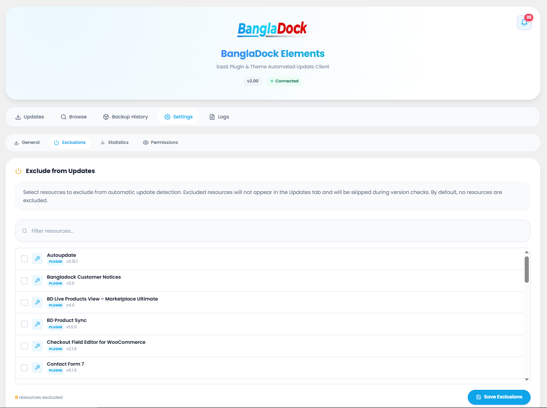
Task: Check the Autoupdate exclusion checkbox
Action: (x=25, y=259)
